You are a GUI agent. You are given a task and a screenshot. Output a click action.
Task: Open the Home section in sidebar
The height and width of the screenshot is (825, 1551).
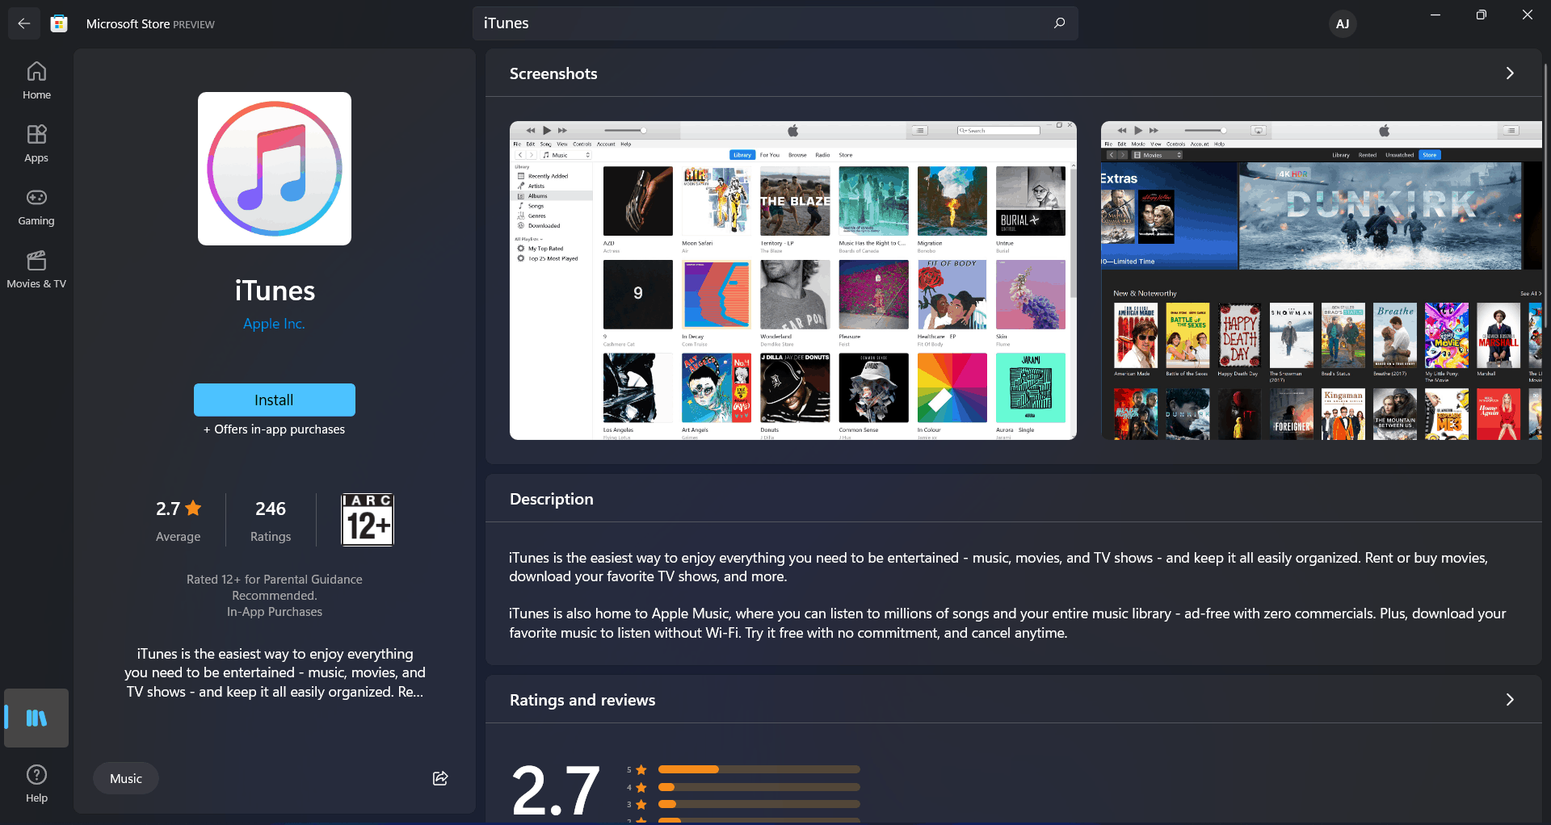click(36, 81)
